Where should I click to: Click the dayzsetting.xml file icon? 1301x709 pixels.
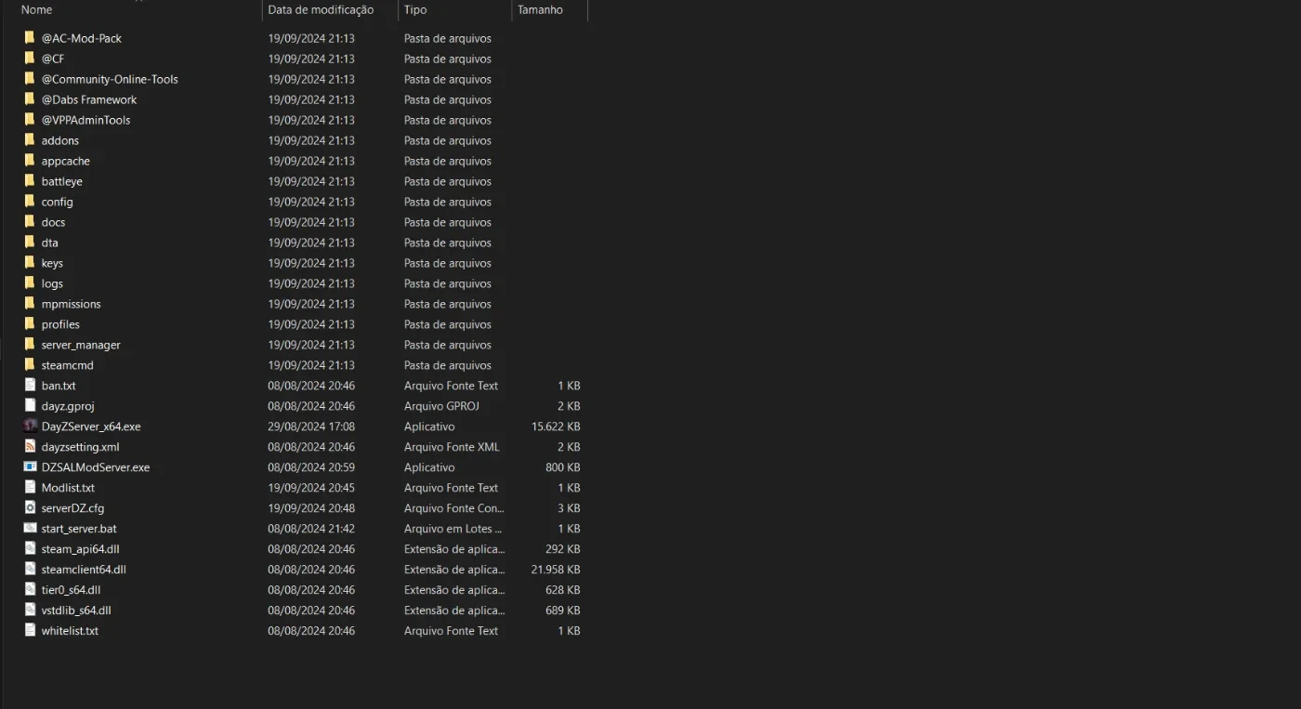click(x=30, y=447)
